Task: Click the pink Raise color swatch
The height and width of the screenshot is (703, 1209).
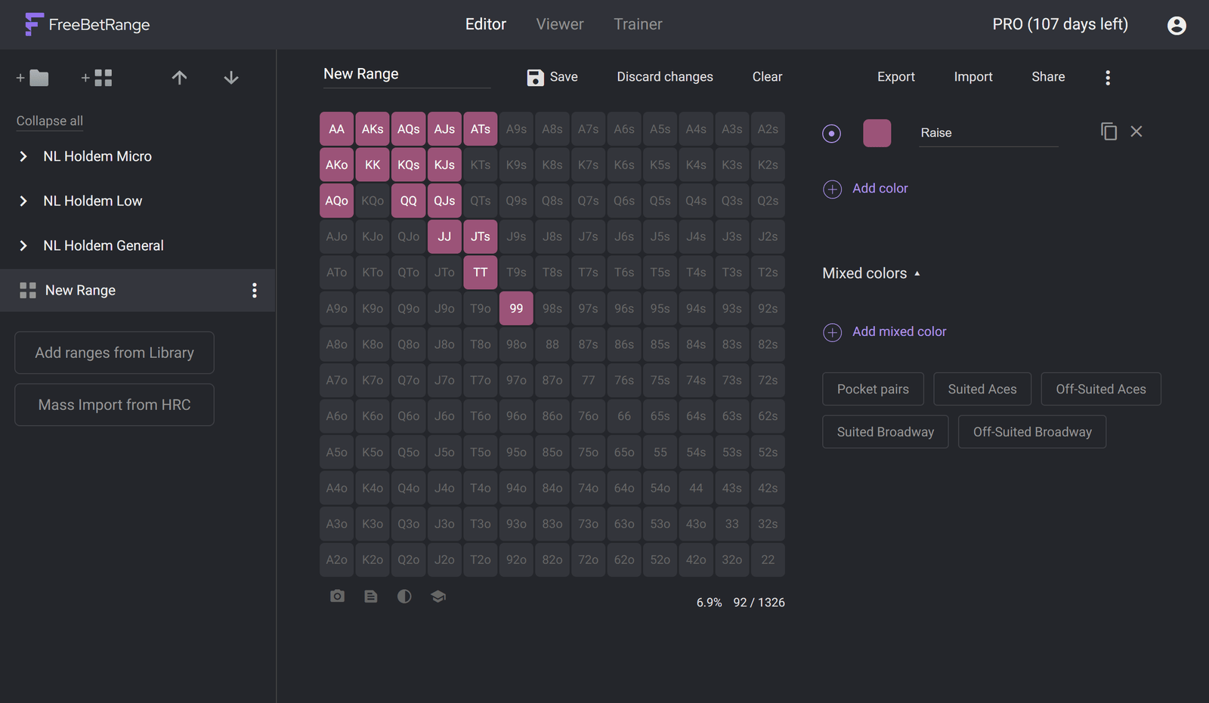Action: pos(877,133)
